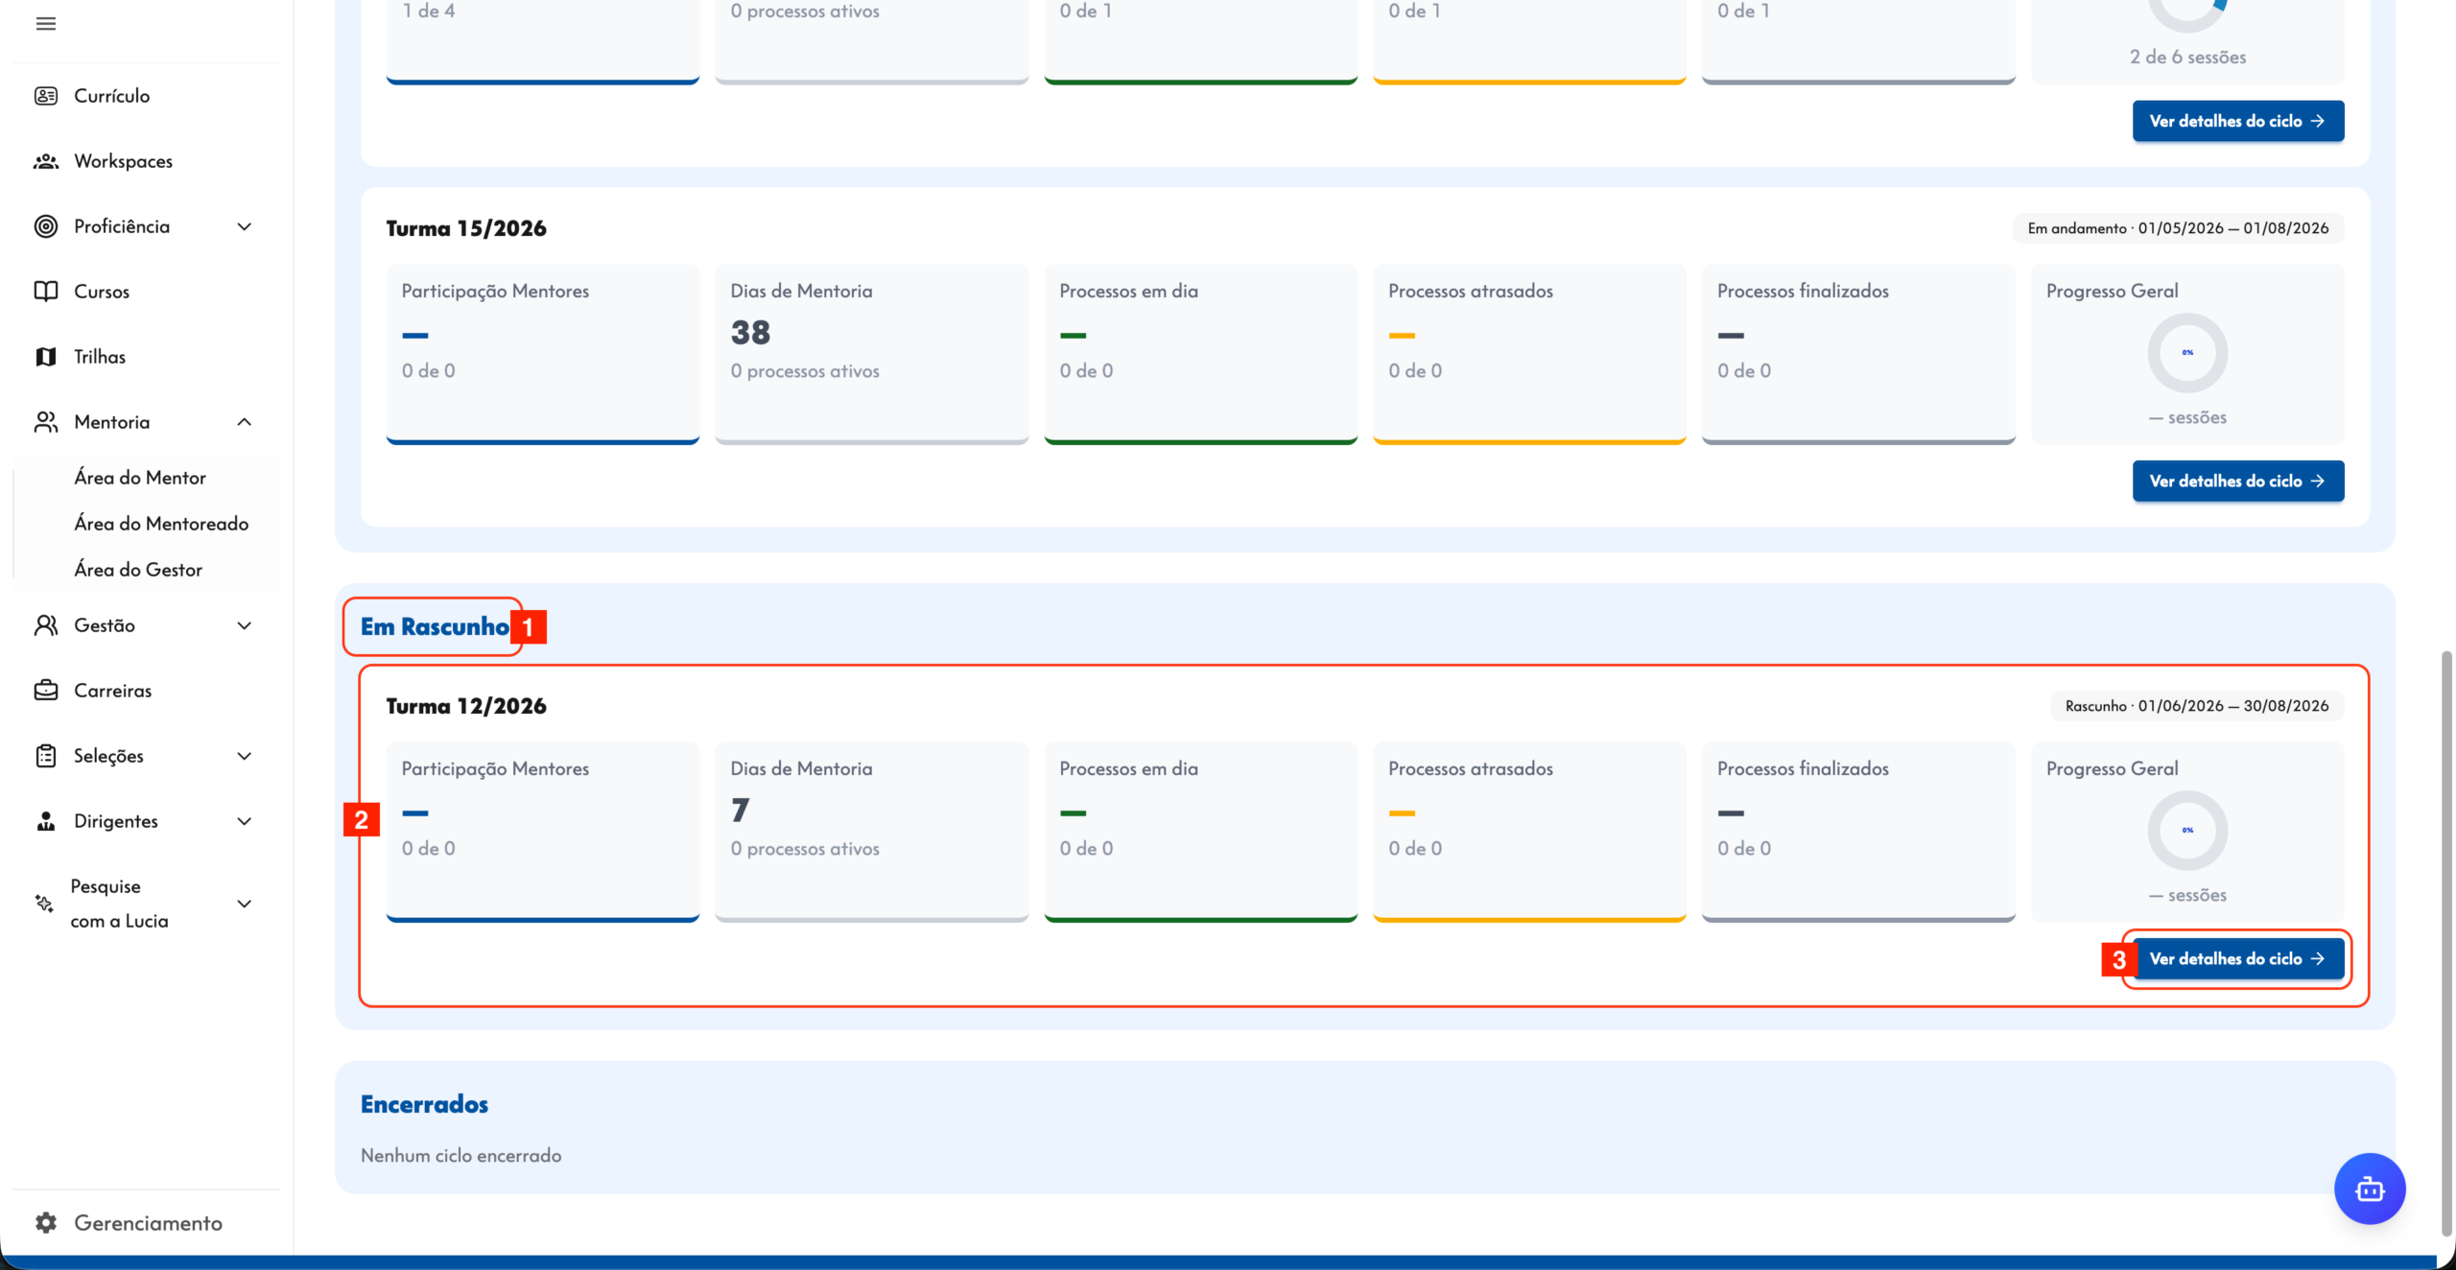
Task: Collapse the Mentoria submenu chevron
Action: point(245,422)
